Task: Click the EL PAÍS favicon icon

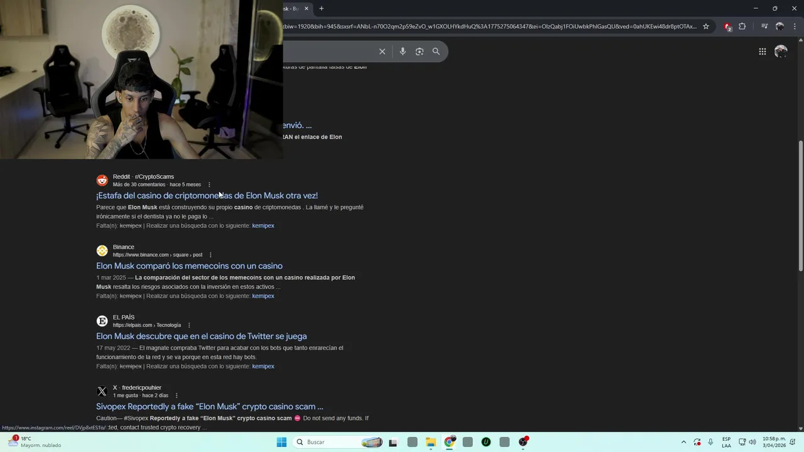Action: click(x=102, y=321)
